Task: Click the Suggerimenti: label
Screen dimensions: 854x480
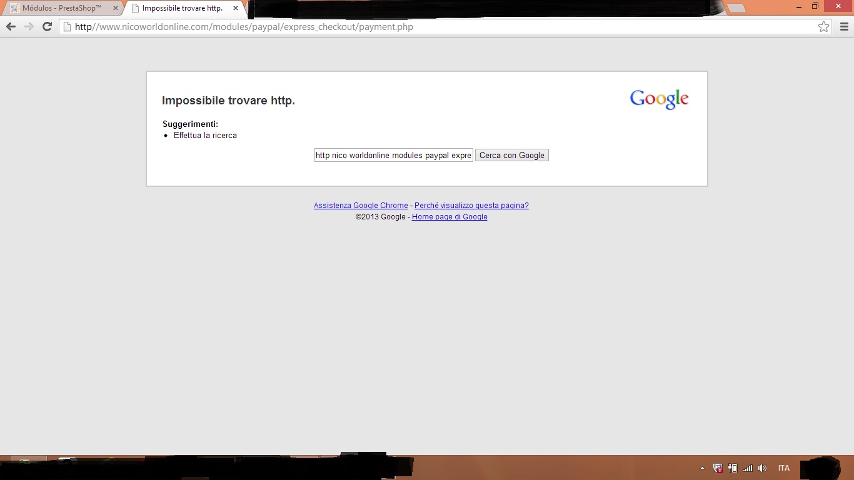Action: point(190,124)
